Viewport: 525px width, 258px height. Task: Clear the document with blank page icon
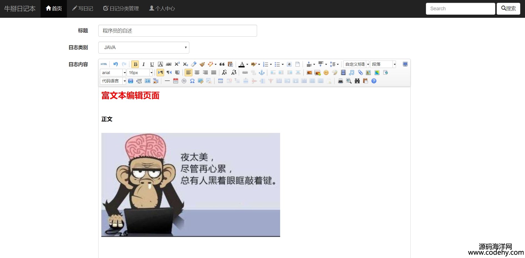click(297, 64)
